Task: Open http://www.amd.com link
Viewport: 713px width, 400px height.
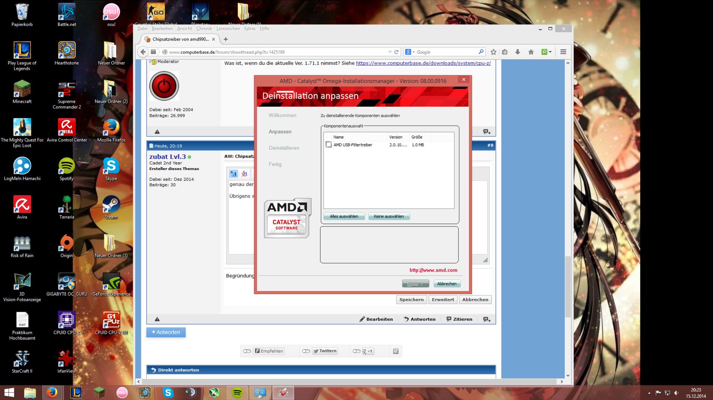Action: coord(433,270)
